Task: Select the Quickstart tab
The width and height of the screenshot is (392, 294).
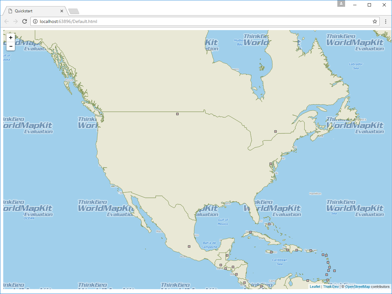Action: pyautogui.click(x=35, y=11)
